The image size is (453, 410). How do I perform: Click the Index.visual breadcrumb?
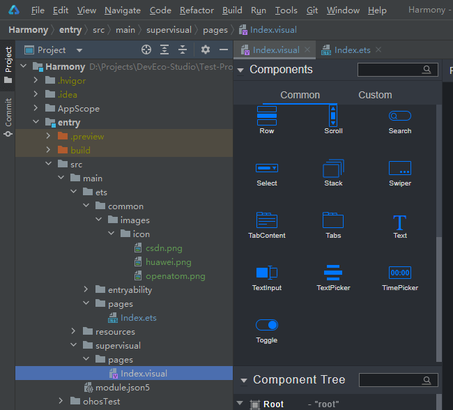click(268, 30)
